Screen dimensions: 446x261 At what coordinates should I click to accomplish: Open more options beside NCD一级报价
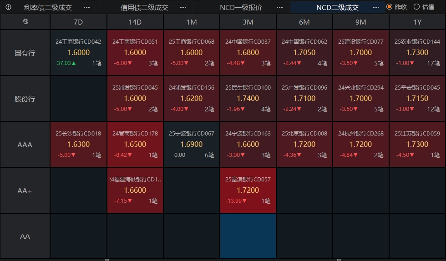(x=279, y=8)
